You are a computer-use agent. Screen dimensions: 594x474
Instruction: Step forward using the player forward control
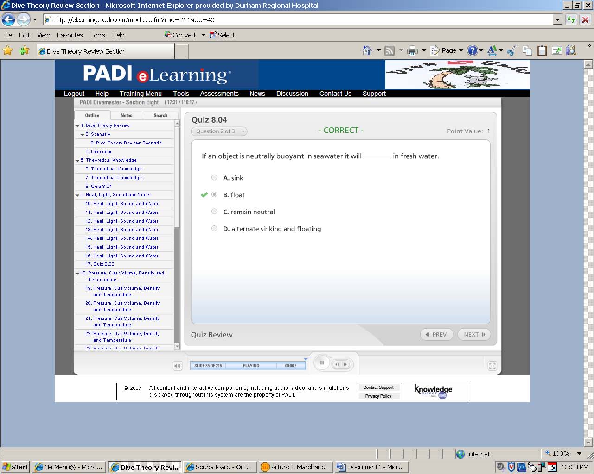(x=345, y=364)
